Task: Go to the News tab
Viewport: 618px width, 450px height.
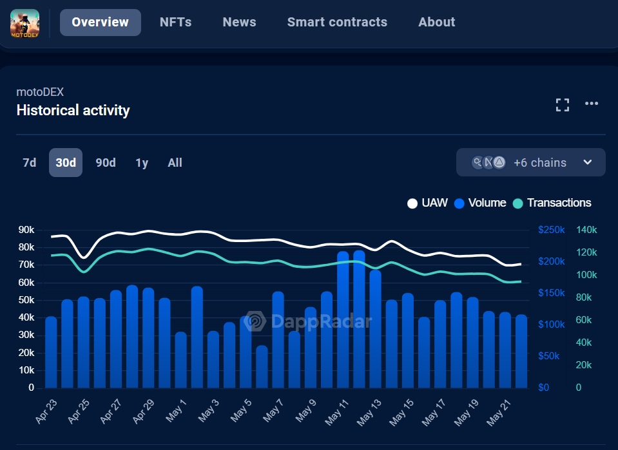Action: tap(239, 22)
